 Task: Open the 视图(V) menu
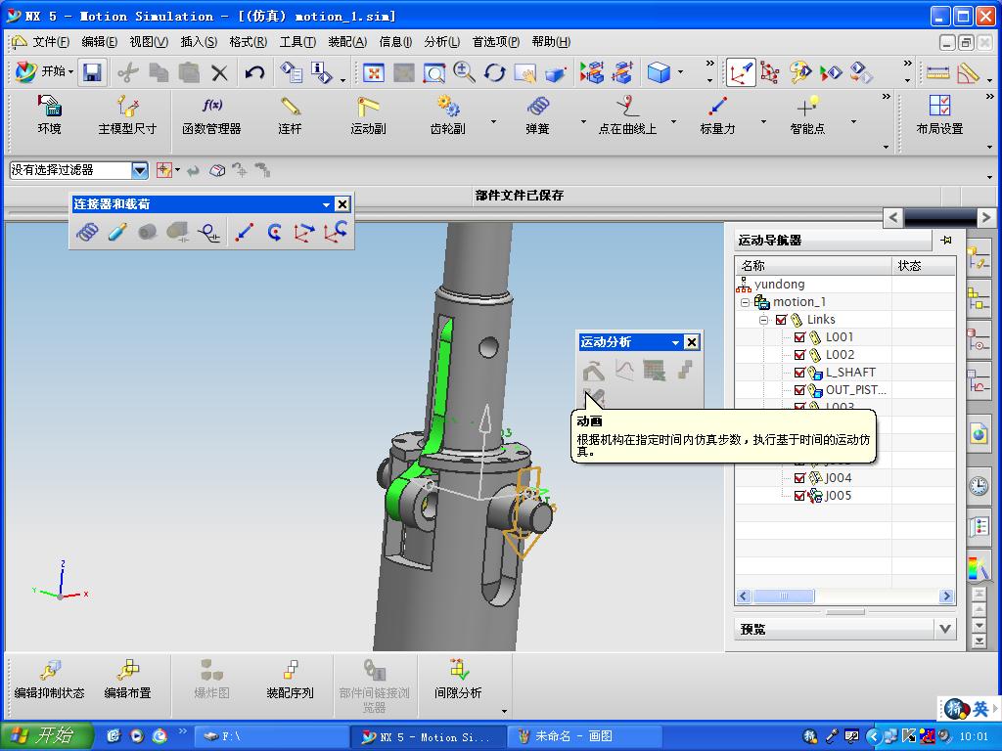149,42
